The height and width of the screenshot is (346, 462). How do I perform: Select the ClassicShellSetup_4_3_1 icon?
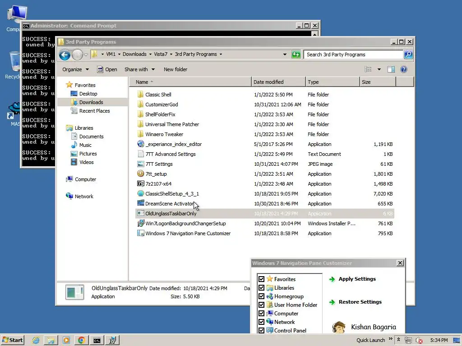[x=141, y=194]
